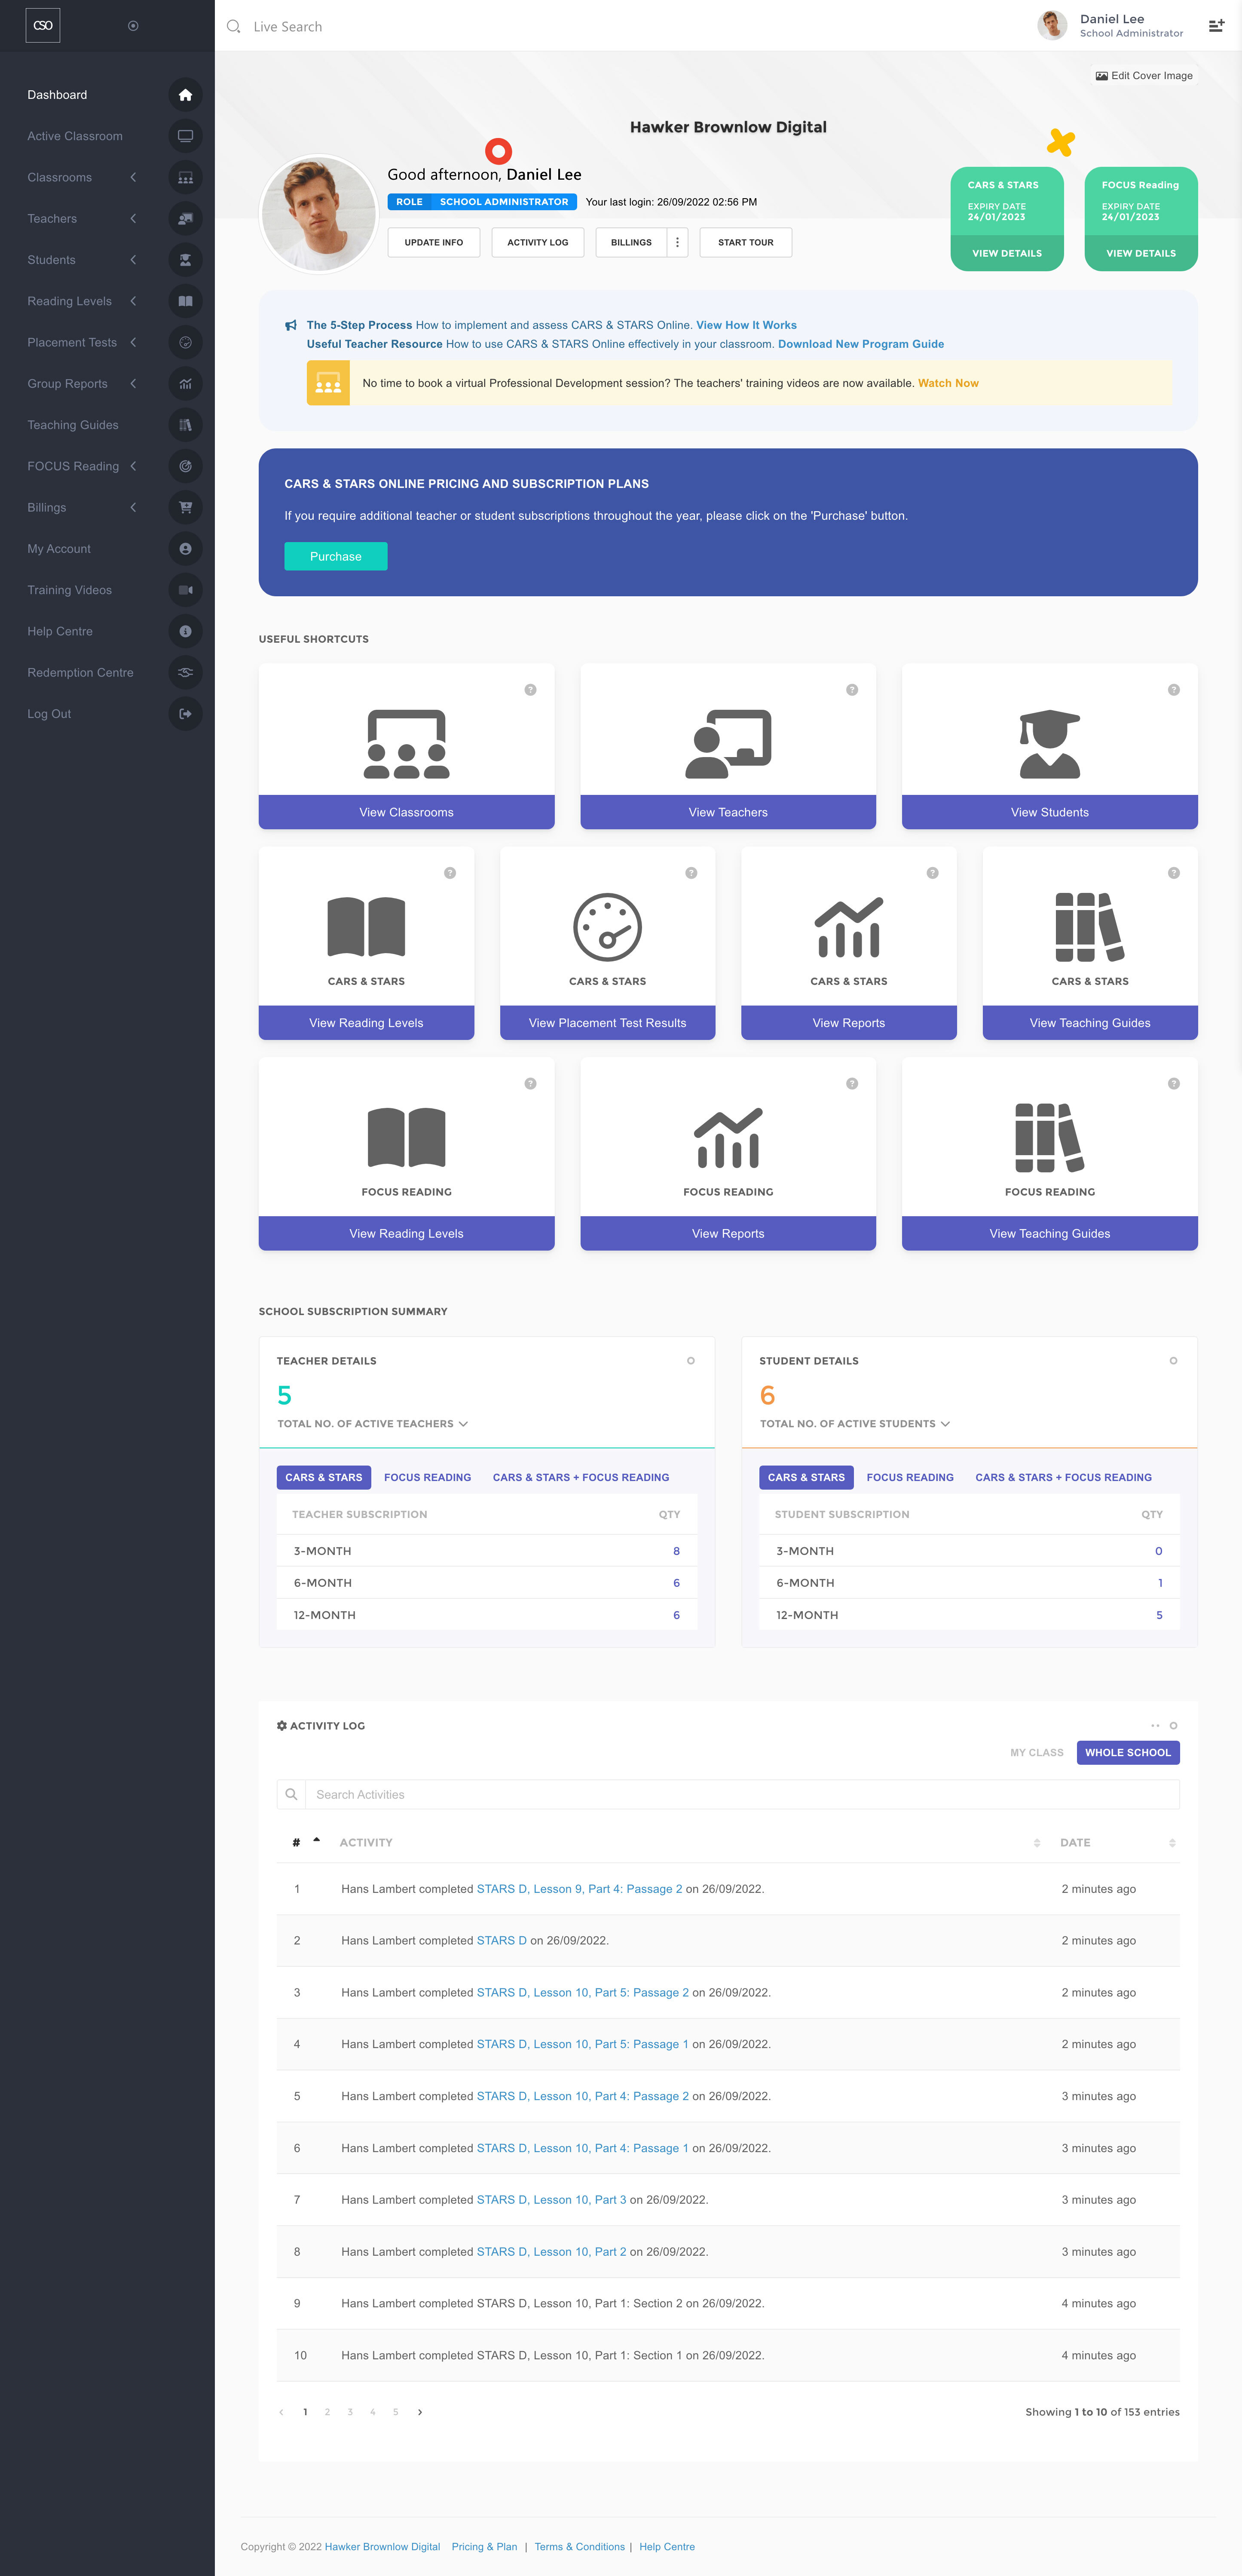
Task: Click Edit Cover Image button
Action: coord(1144,76)
